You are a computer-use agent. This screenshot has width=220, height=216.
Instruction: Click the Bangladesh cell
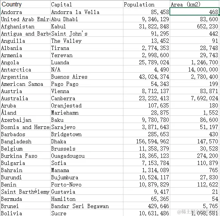[25, 141]
